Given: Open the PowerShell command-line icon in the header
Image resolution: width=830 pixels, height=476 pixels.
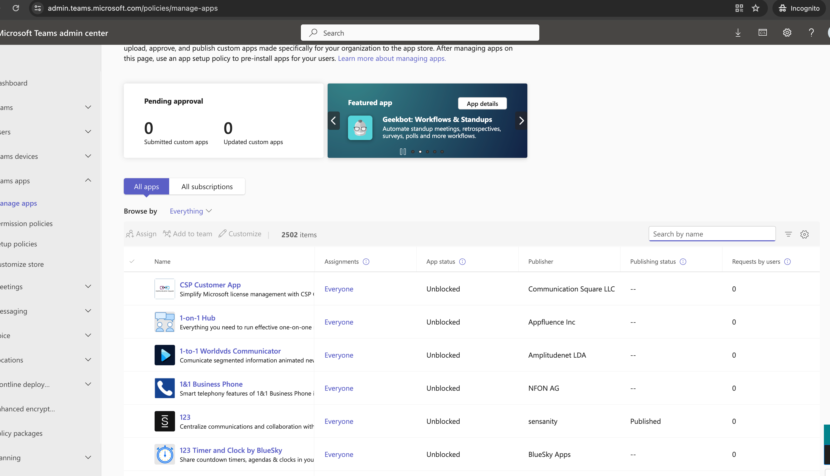Looking at the screenshot, I should click(762, 32).
